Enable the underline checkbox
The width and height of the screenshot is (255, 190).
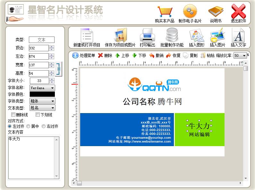pyautogui.click(x=38, y=115)
